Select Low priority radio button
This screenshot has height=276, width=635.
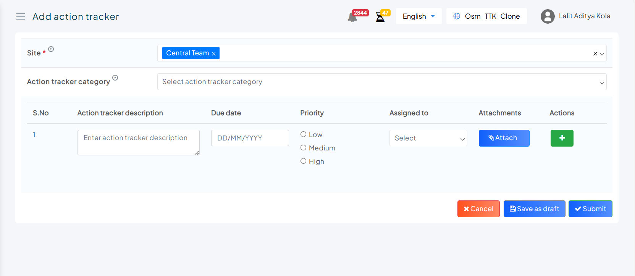304,134
